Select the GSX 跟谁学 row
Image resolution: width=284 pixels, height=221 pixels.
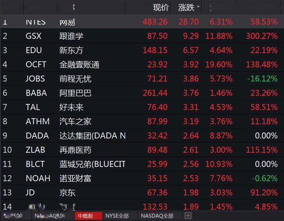click(x=141, y=36)
